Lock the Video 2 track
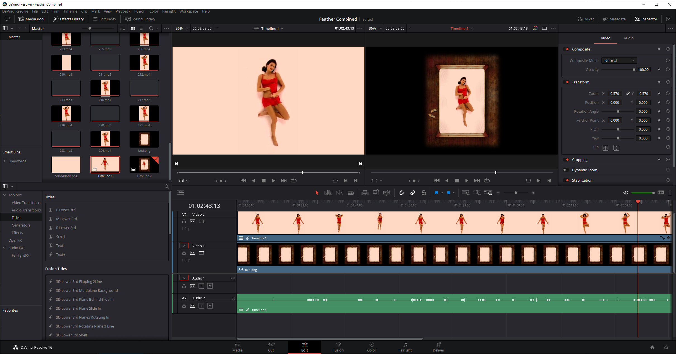676x354 pixels. [x=184, y=221]
